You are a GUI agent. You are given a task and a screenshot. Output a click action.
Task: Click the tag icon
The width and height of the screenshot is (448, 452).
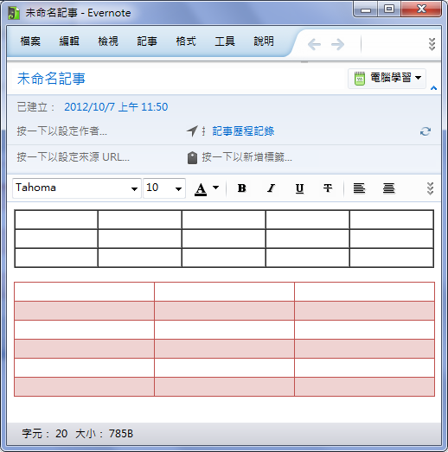(x=192, y=157)
